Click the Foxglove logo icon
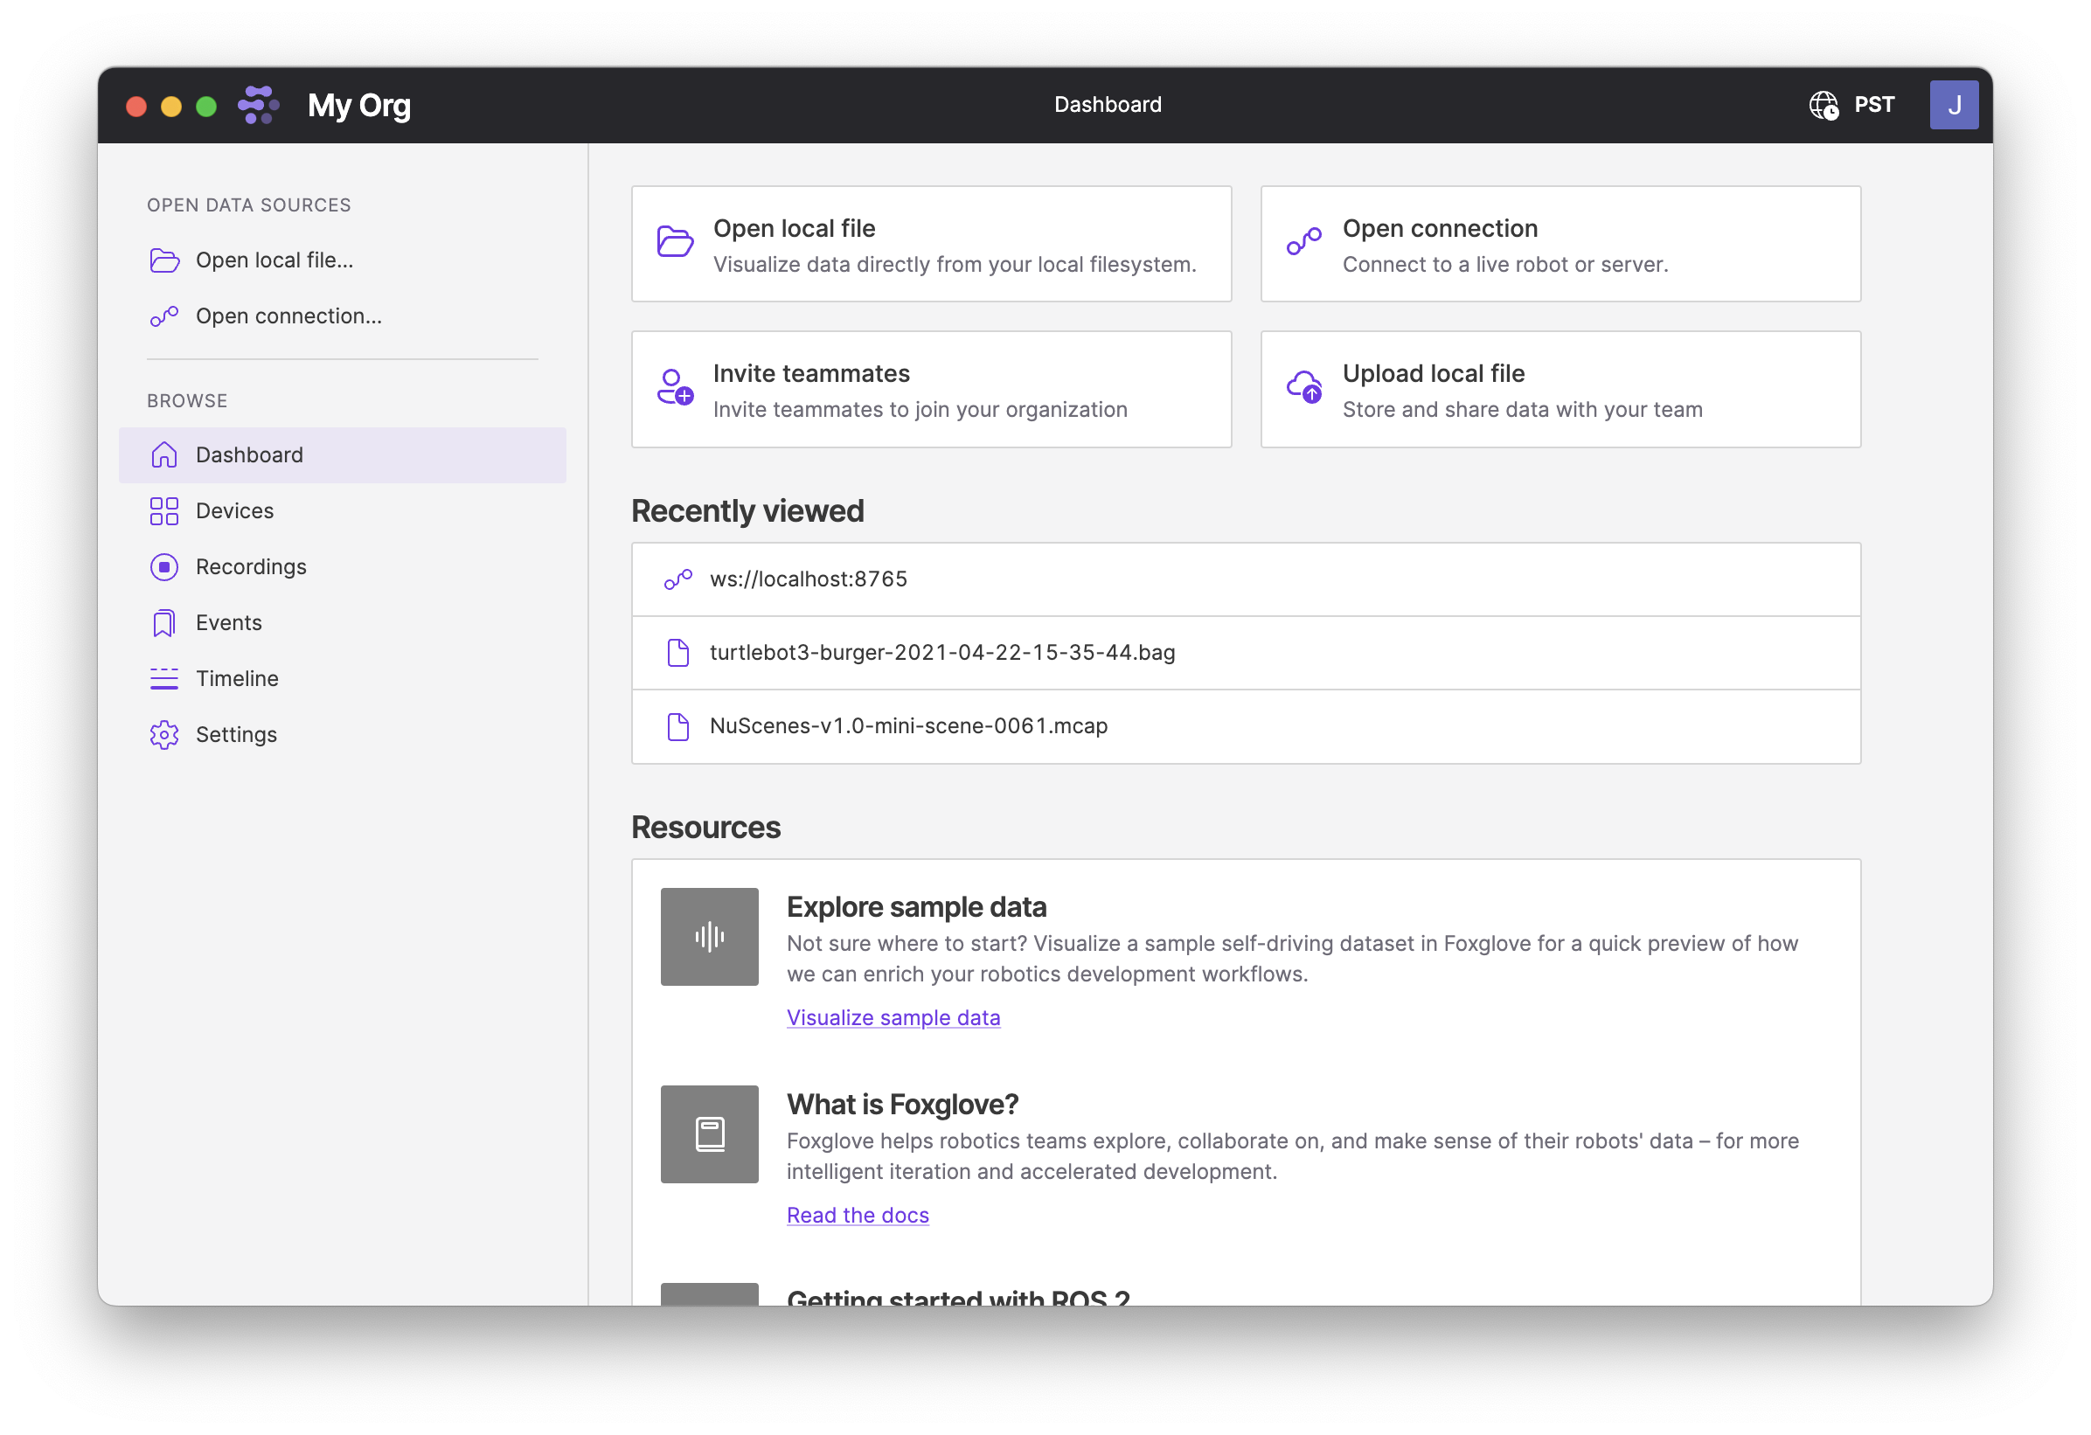This screenshot has height=1435, width=2091. pyautogui.click(x=258, y=105)
